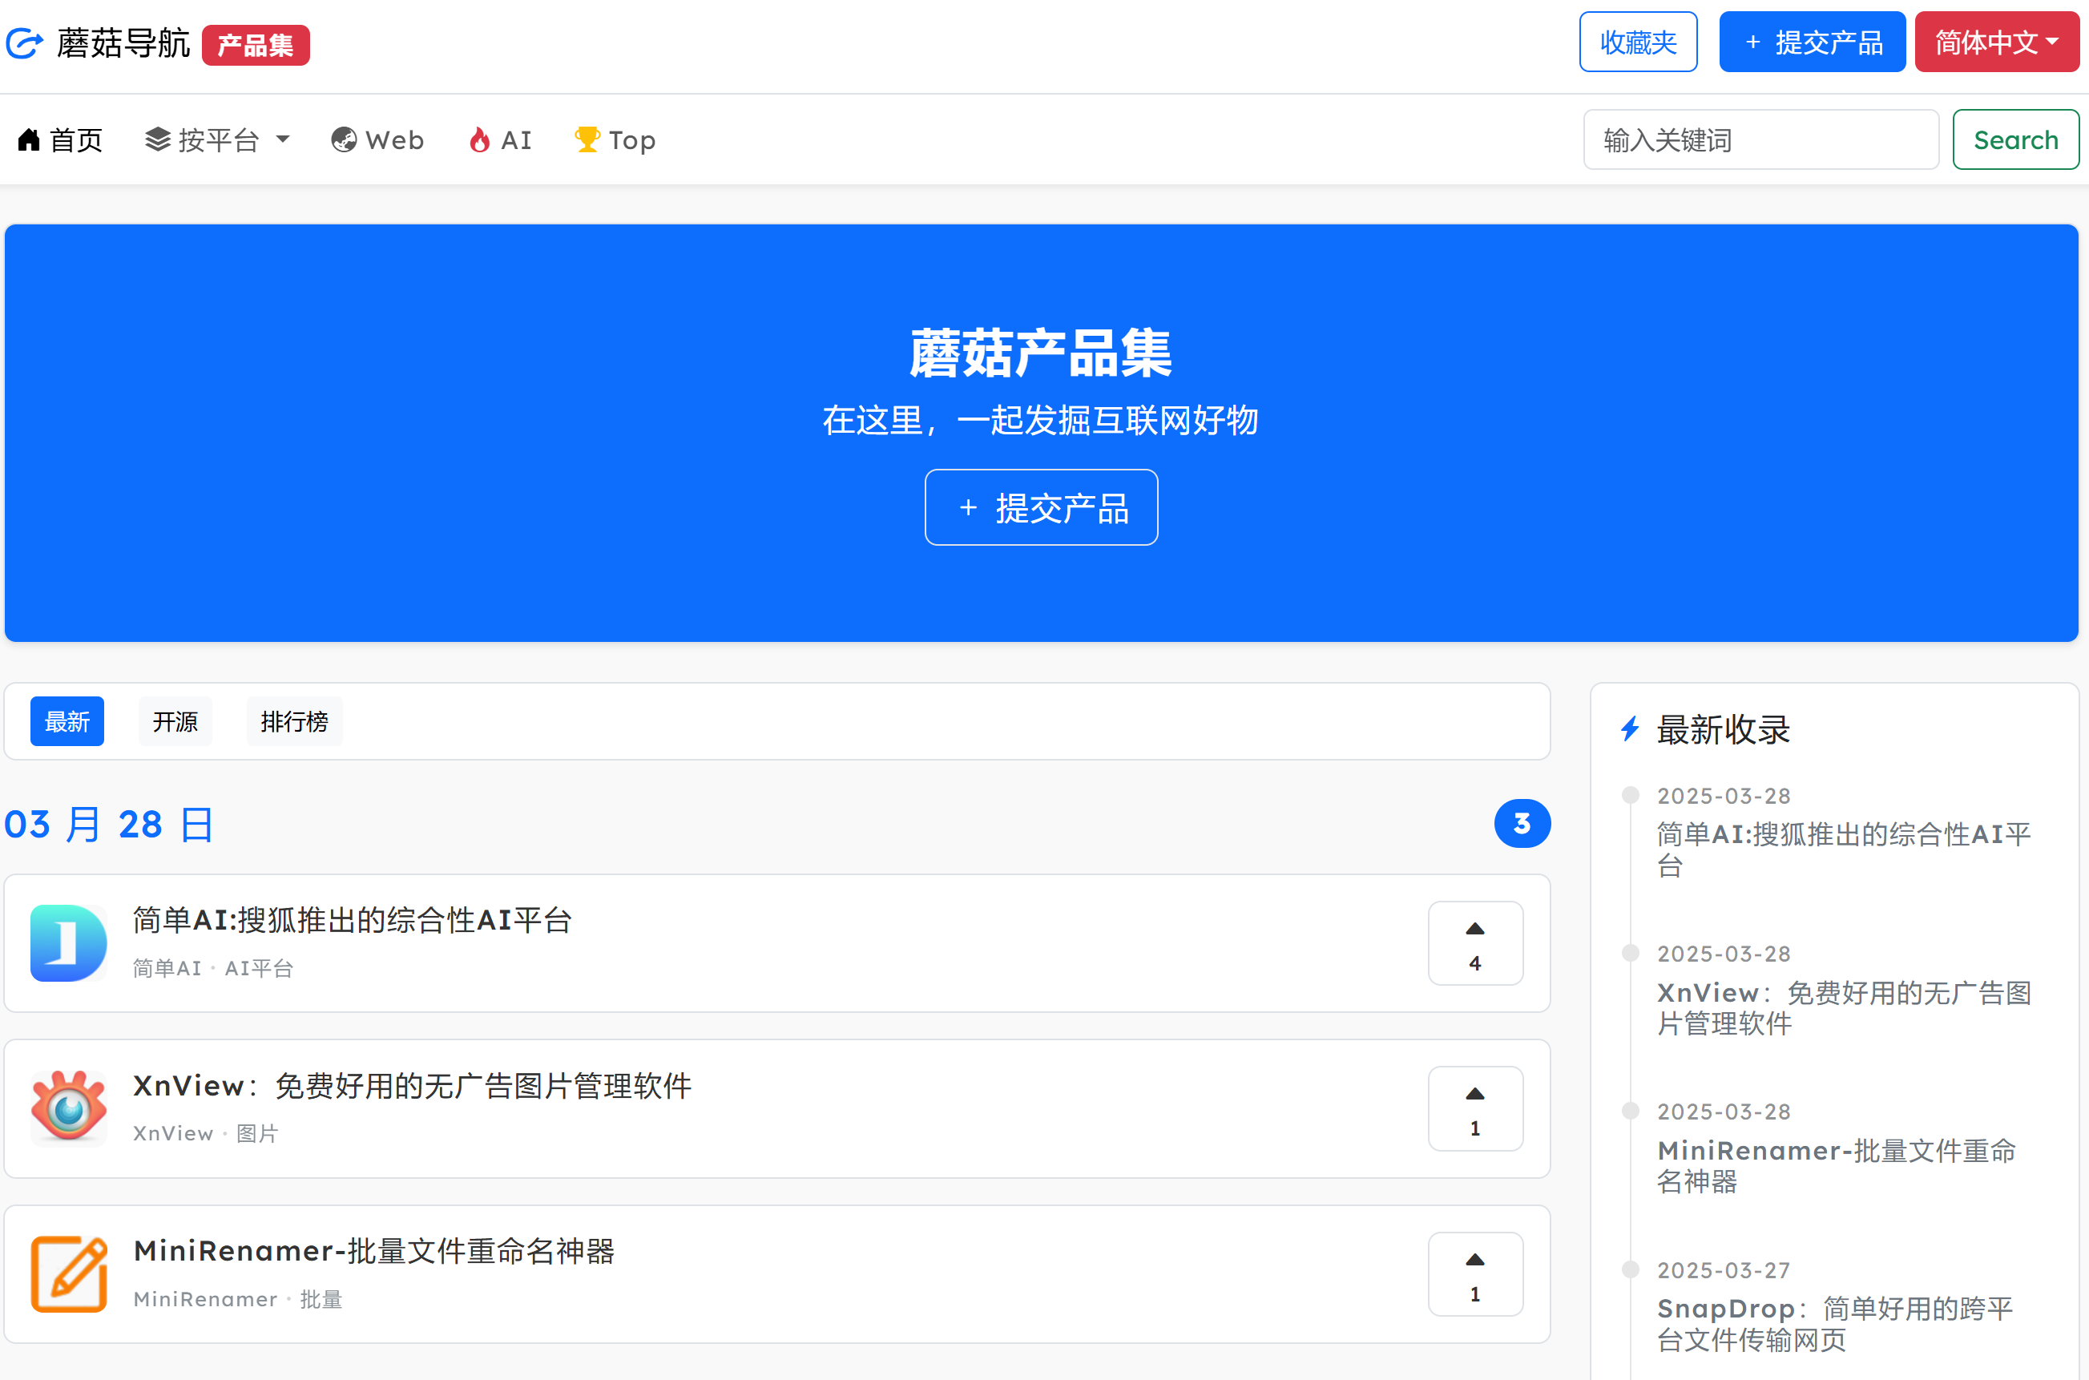Click the 批量 tag under MiniRenamer
The image size is (2089, 1380).
321,1299
